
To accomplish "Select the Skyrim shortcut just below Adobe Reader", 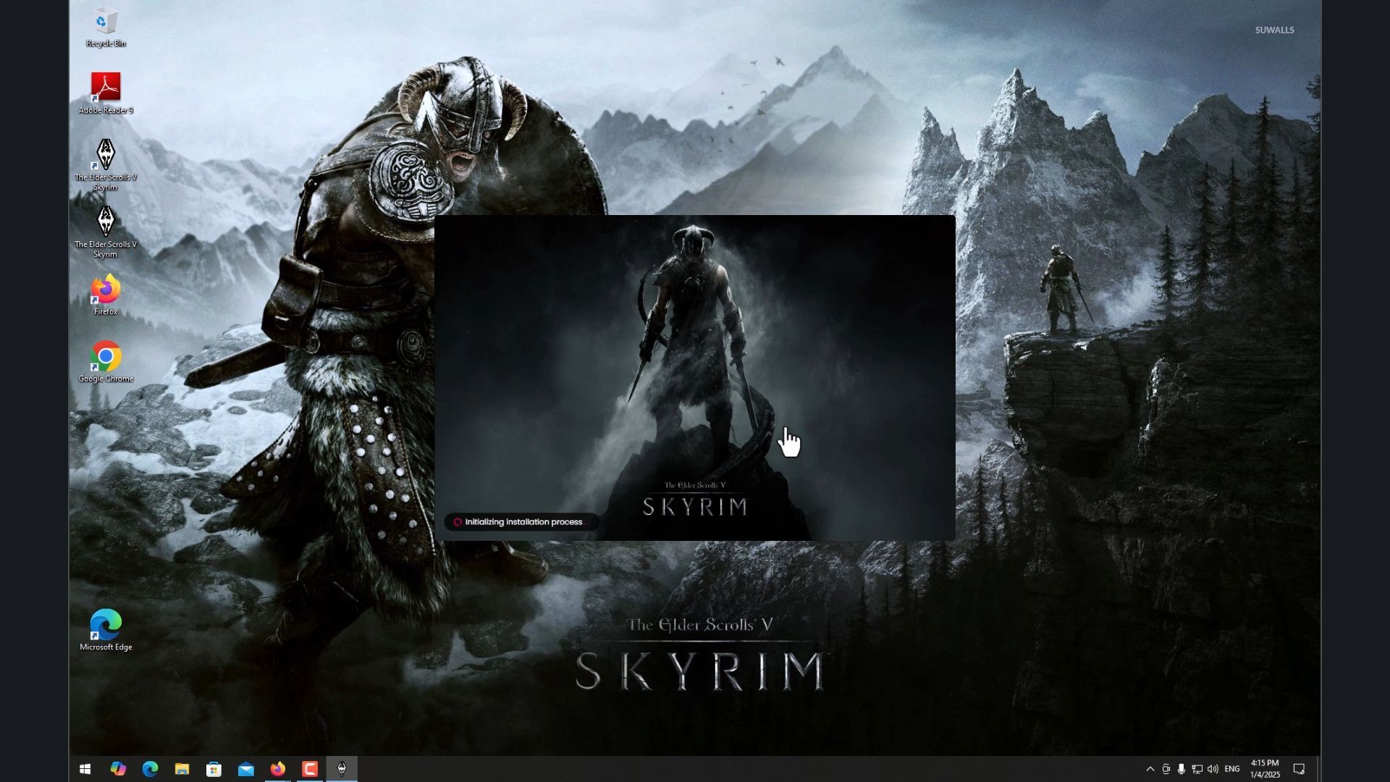I will (106, 165).
